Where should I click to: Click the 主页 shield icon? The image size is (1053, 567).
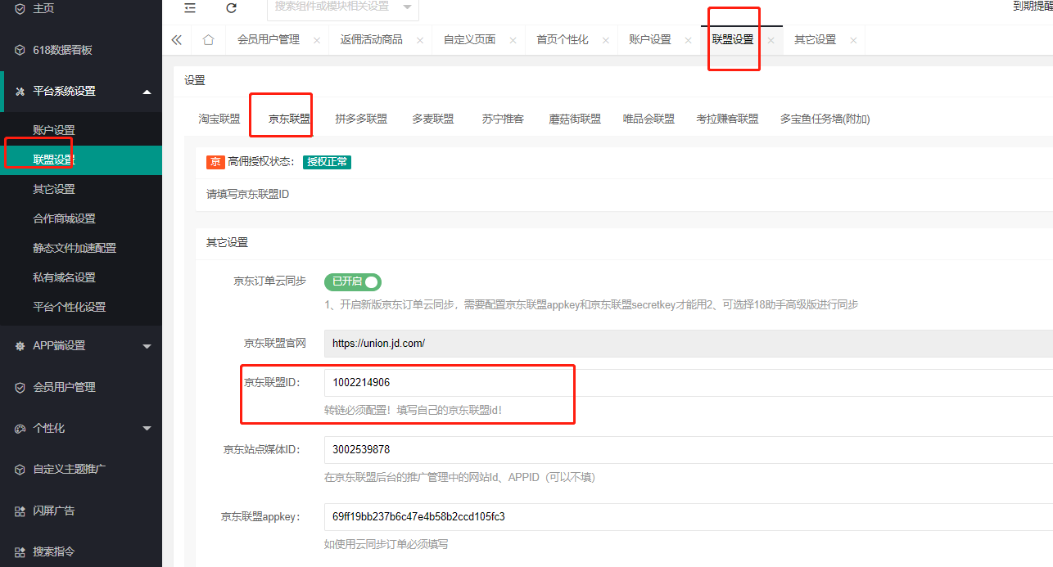20,8
